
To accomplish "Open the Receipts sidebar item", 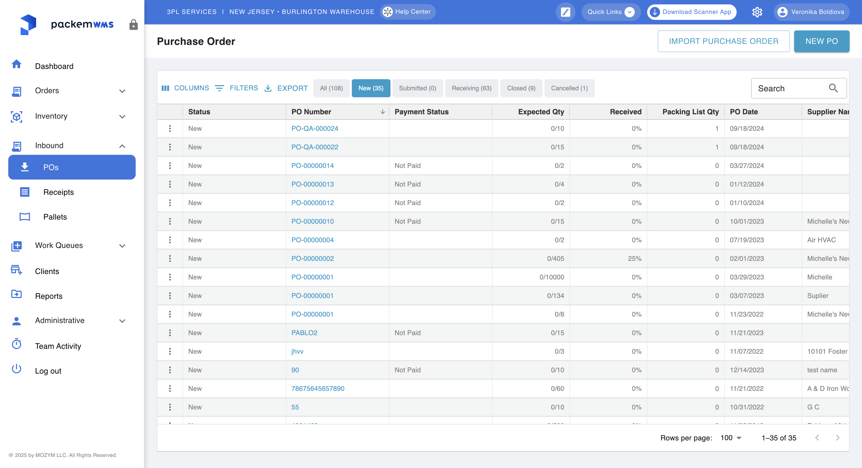I will pyautogui.click(x=59, y=192).
